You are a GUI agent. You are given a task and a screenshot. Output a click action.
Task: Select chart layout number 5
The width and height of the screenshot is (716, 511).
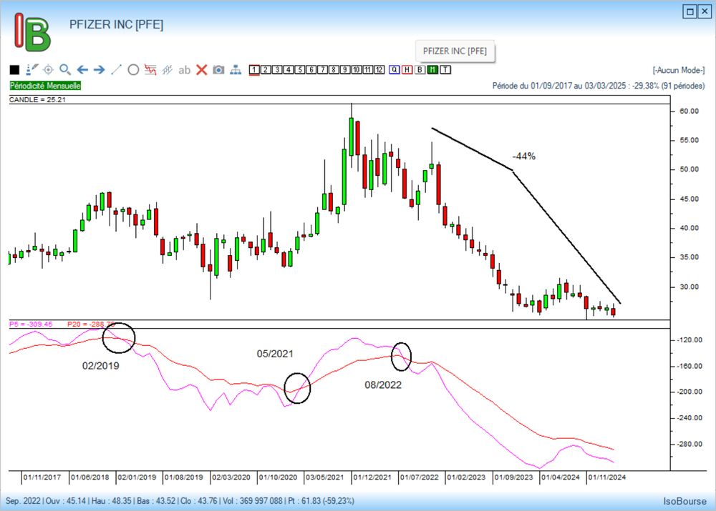pos(300,70)
